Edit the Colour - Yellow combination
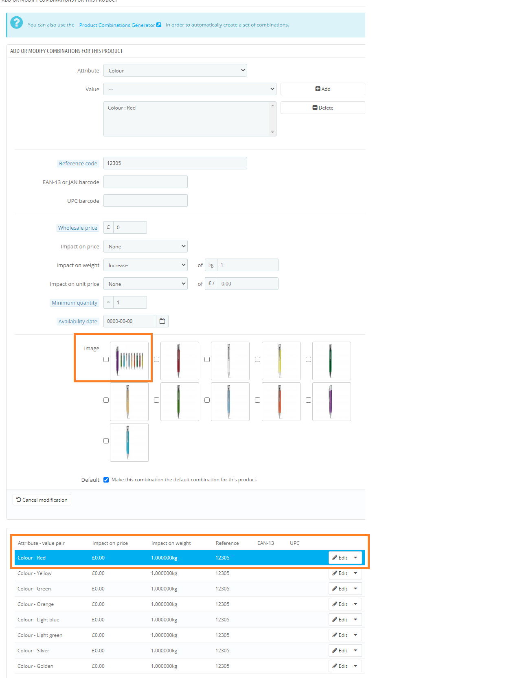This screenshot has height=678, width=520. (340, 573)
